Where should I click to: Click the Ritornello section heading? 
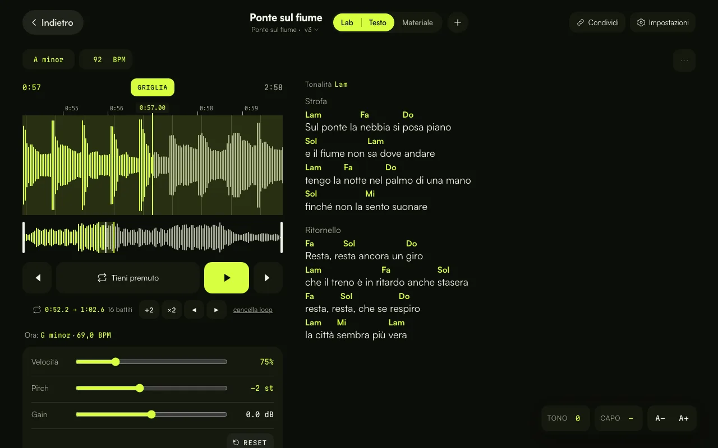pyautogui.click(x=323, y=230)
